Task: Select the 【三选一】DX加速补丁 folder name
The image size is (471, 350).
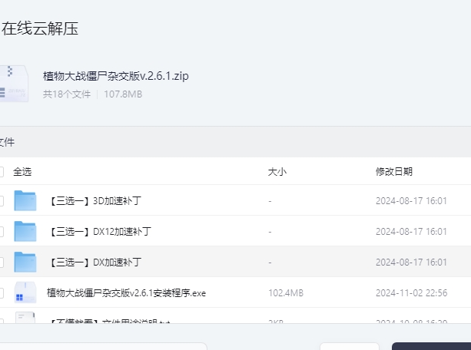Action: pos(94,262)
